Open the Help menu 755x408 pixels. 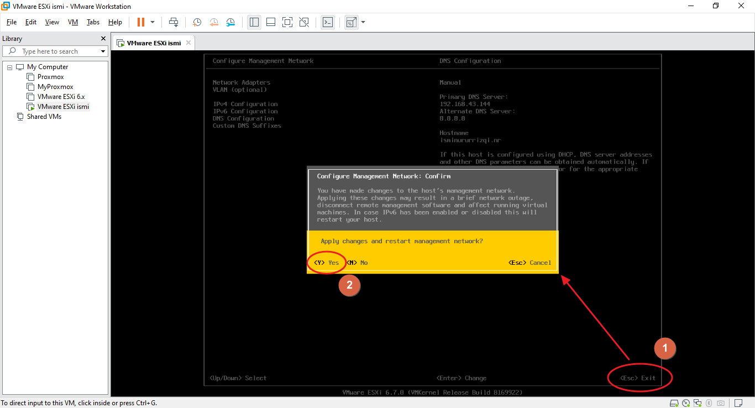(115, 22)
